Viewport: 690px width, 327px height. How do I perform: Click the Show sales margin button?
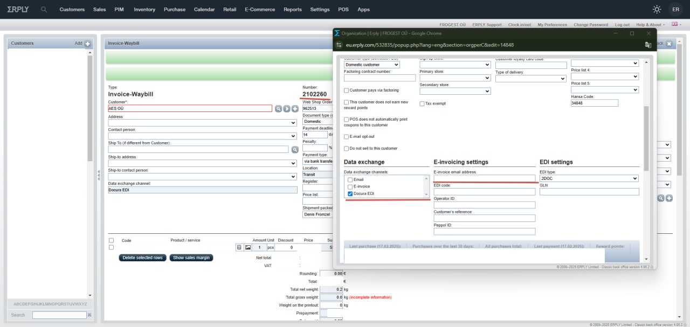coord(191,258)
